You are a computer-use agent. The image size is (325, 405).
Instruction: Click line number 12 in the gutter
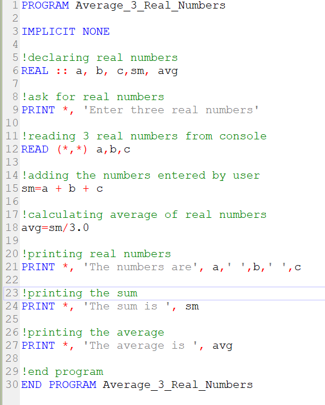pos(12,149)
